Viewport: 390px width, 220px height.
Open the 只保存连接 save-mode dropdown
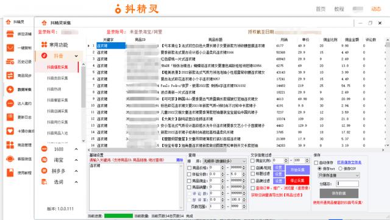coord(339,176)
